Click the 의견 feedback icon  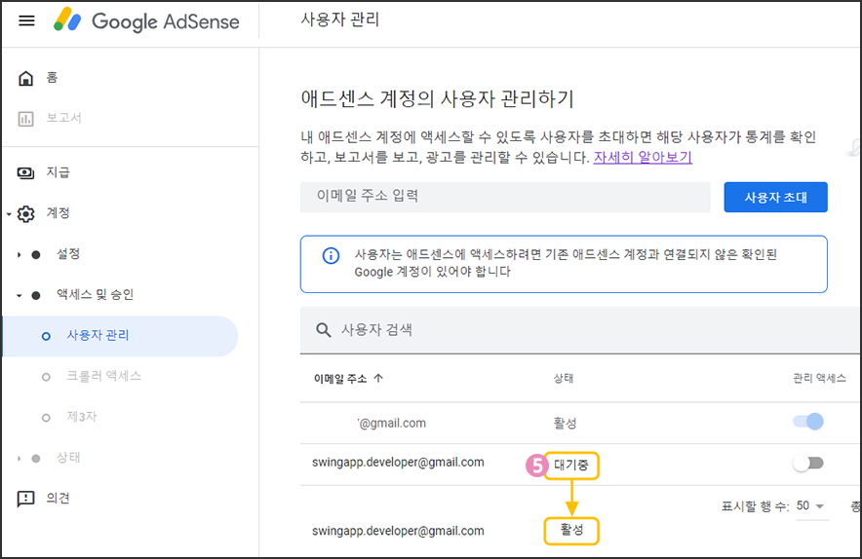(x=26, y=499)
